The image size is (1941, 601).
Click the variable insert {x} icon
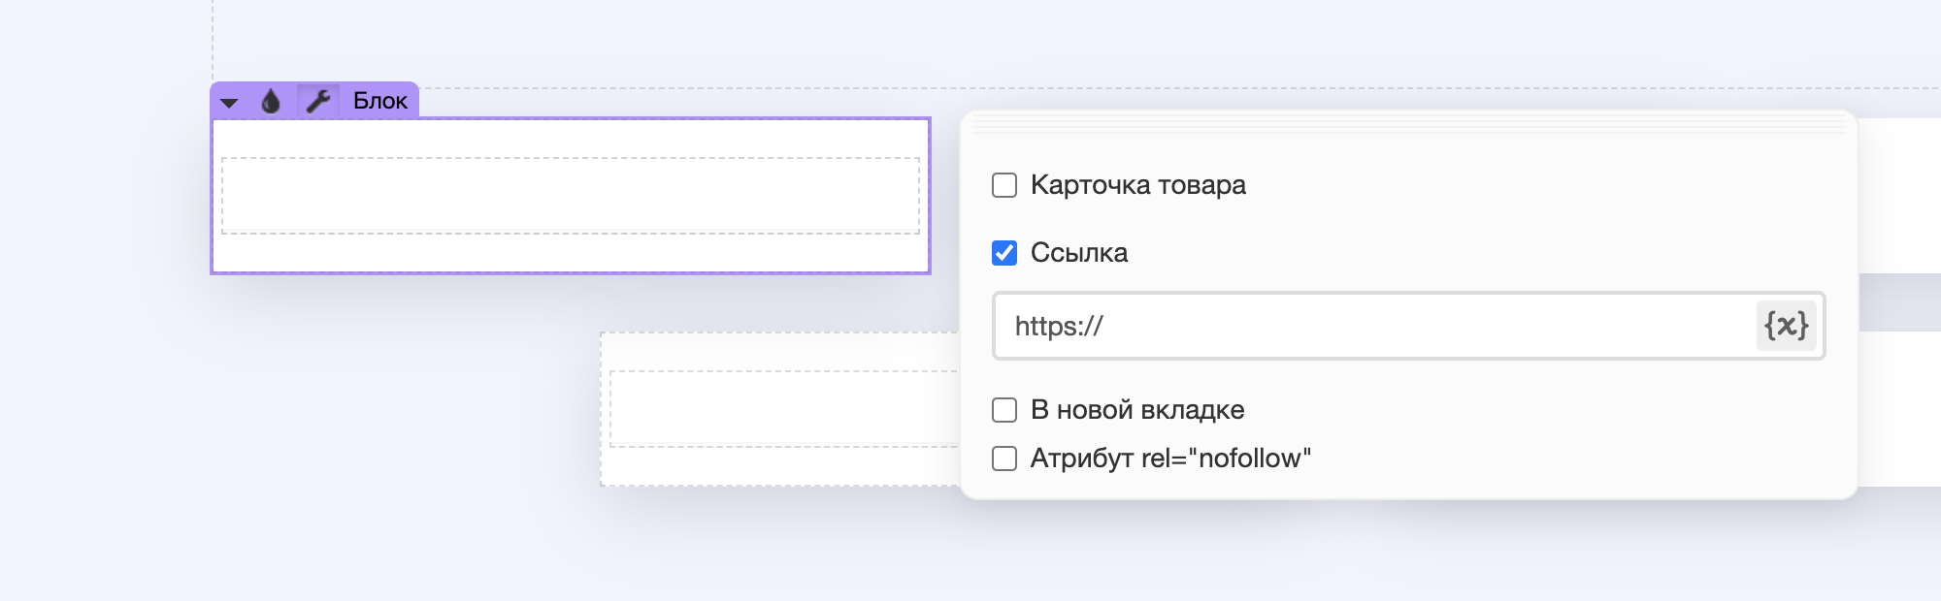pos(1786,326)
